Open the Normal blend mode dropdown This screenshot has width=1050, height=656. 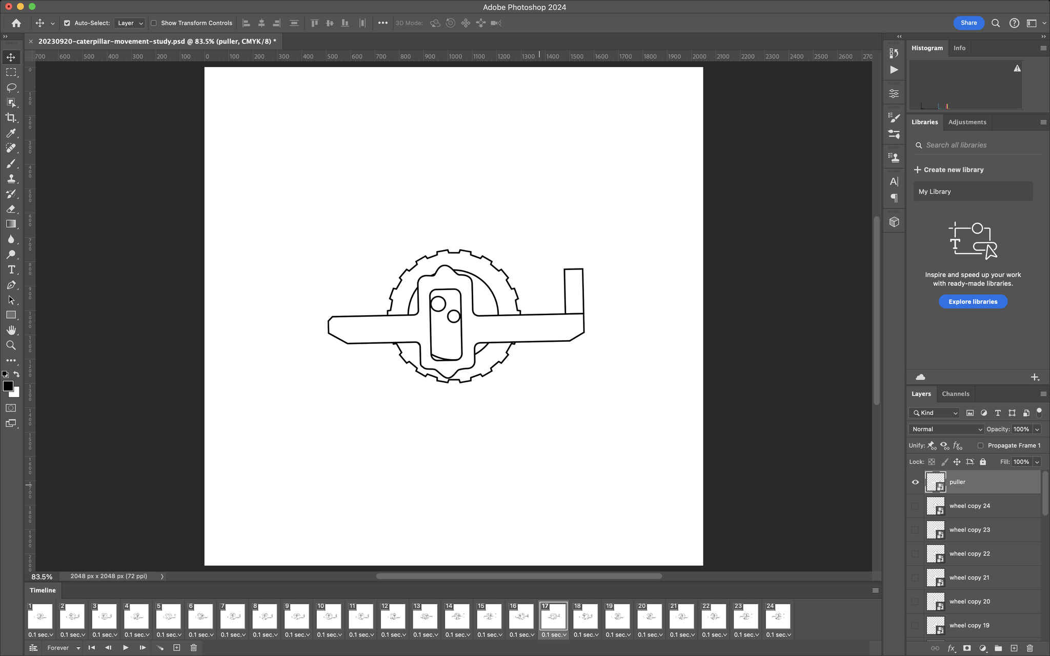946,429
